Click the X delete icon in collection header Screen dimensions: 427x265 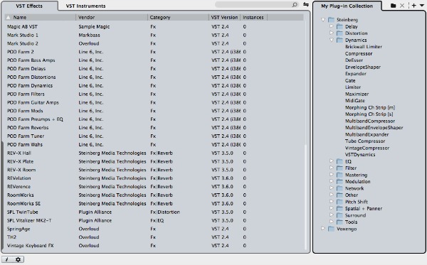[402, 6]
